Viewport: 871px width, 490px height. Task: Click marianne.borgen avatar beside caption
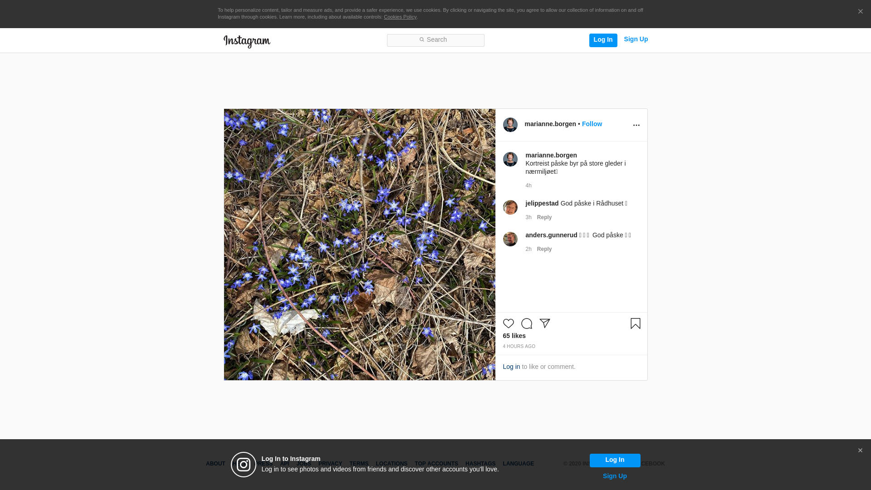[x=510, y=159]
